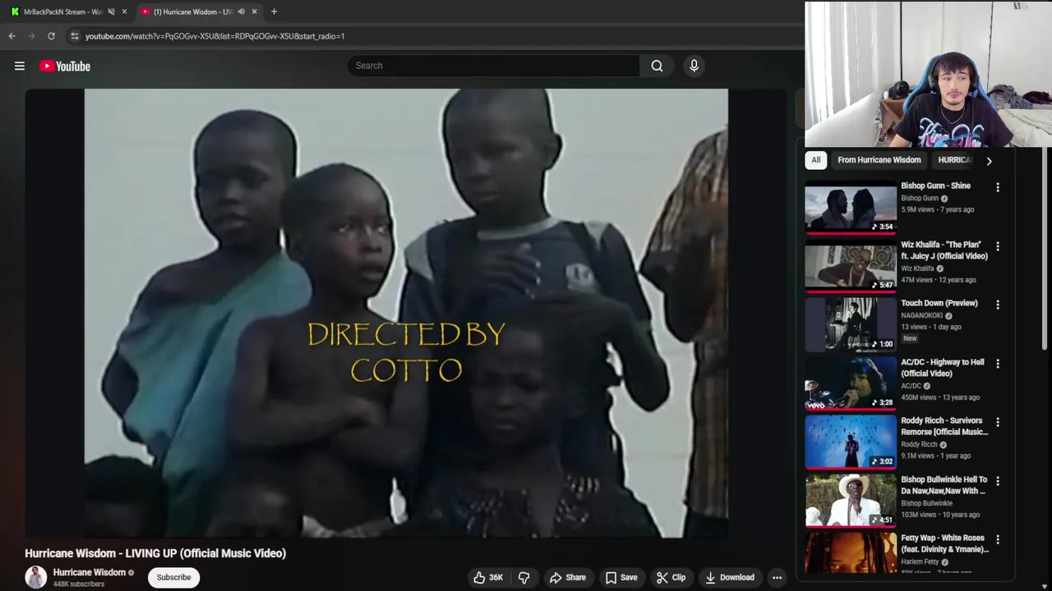This screenshot has height=591, width=1052.
Task: Create a Clip of the video
Action: click(671, 577)
